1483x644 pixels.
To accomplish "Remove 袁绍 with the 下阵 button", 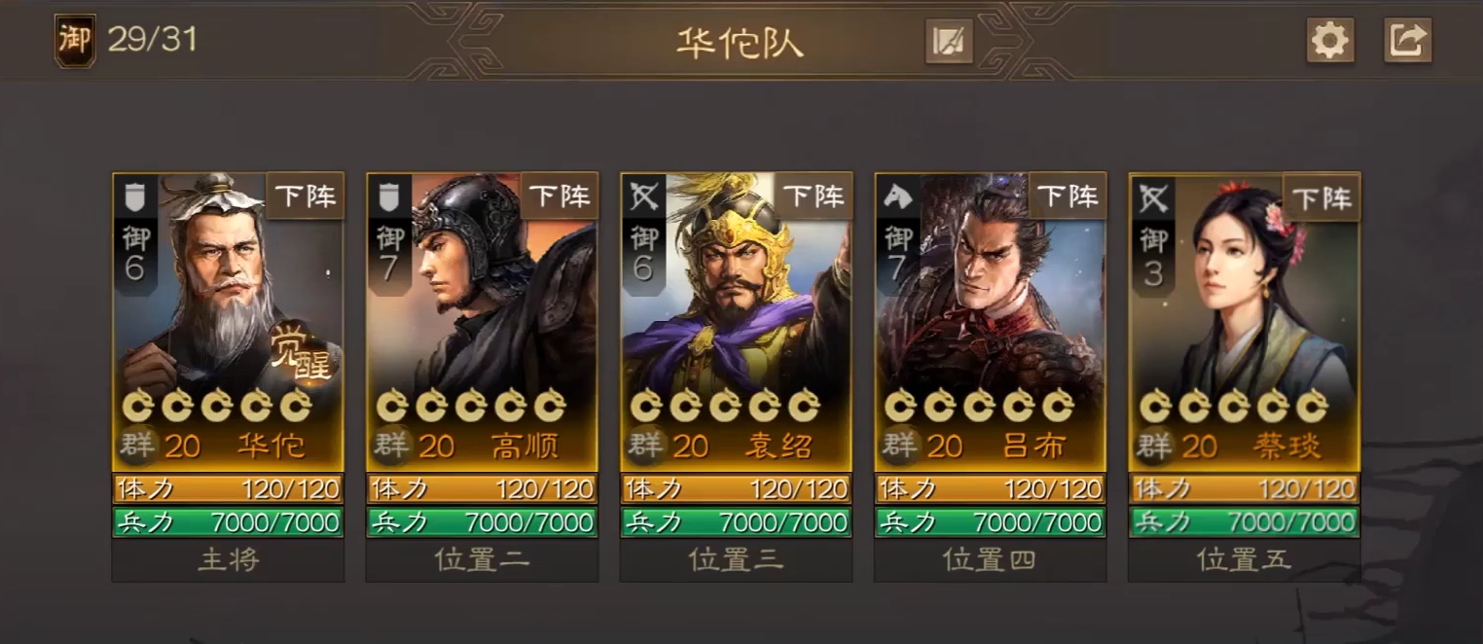I will 813,196.
